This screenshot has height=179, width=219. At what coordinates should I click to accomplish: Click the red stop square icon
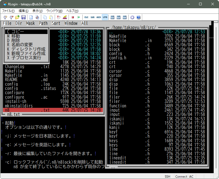73,17
